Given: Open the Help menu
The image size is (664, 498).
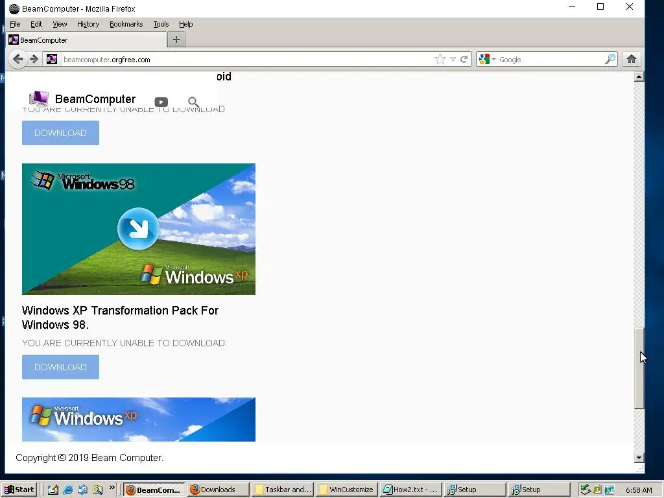Looking at the screenshot, I should (x=185, y=24).
